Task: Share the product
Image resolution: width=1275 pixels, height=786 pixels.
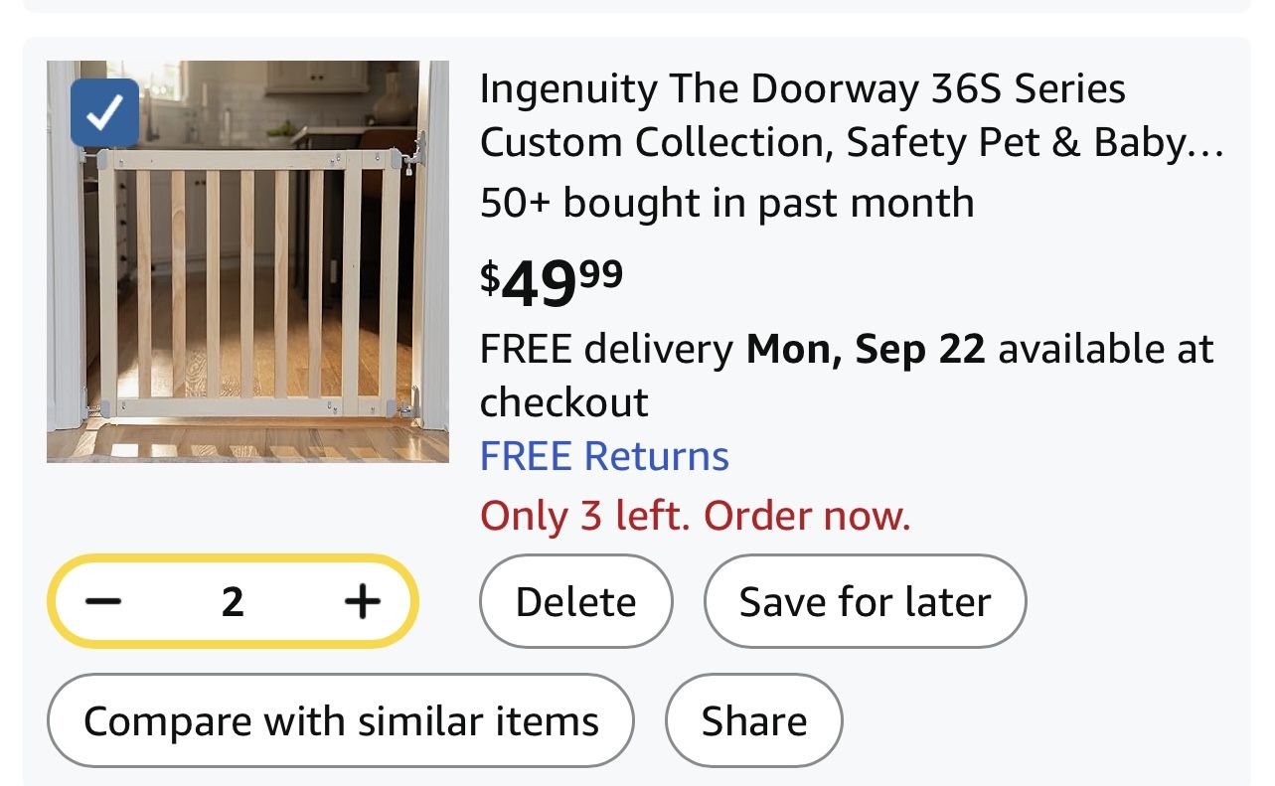Action: [753, 720]
